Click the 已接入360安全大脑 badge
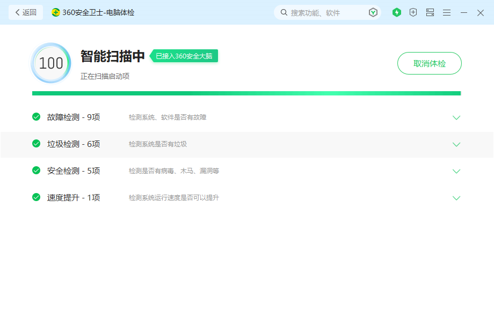494x311 pixels. (184, 56)
